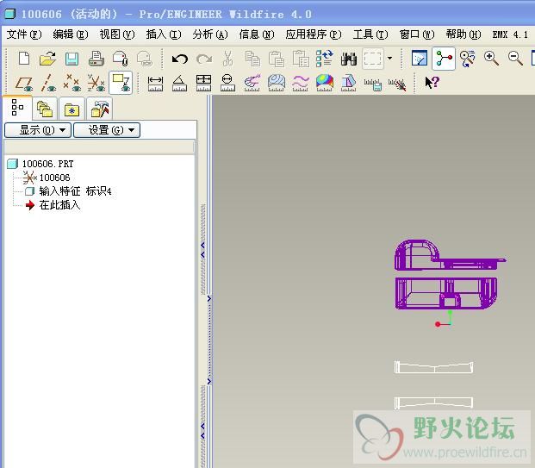Open the 帮助(H) menu
Viewport: 535px width, 468px height.
click(x=463, y=34)
